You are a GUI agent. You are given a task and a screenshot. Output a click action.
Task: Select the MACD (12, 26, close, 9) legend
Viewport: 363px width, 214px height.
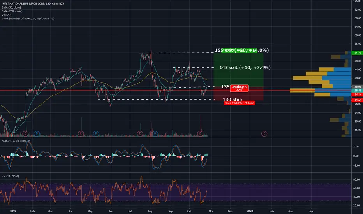point(16,141)
